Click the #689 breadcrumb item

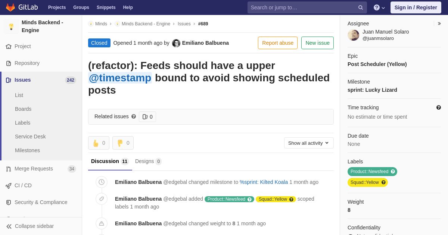click(203, 24)
